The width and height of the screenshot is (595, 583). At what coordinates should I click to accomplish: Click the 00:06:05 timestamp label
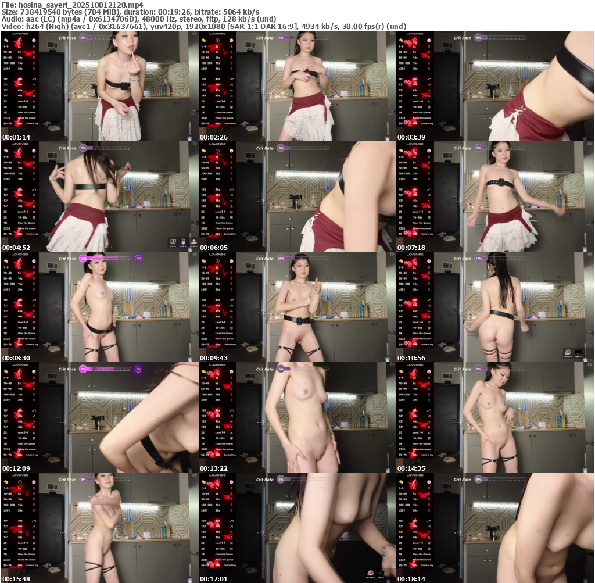[x=213, y=248]
